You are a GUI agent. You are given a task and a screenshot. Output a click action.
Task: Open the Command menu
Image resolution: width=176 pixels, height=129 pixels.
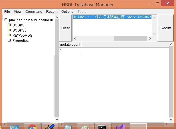[x=34, y=12]
